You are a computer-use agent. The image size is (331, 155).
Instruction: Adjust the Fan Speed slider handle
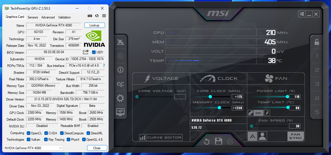pos(252,126)
